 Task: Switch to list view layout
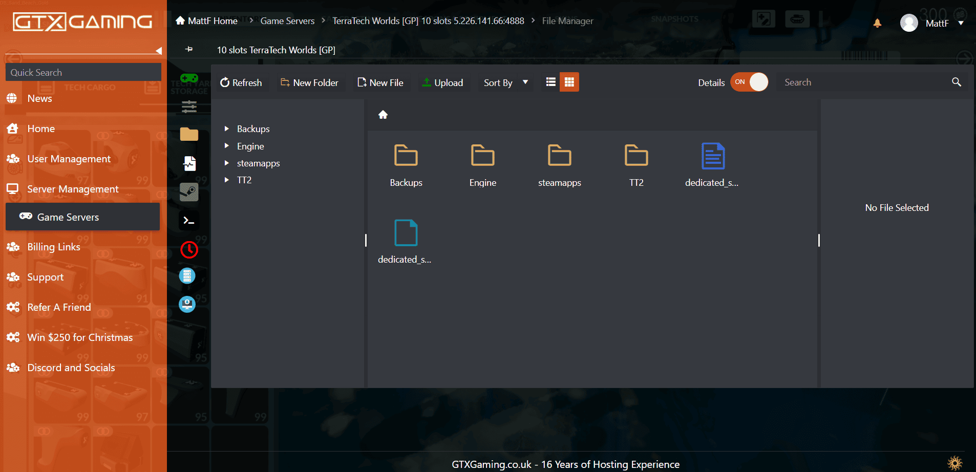pos(551,82)
